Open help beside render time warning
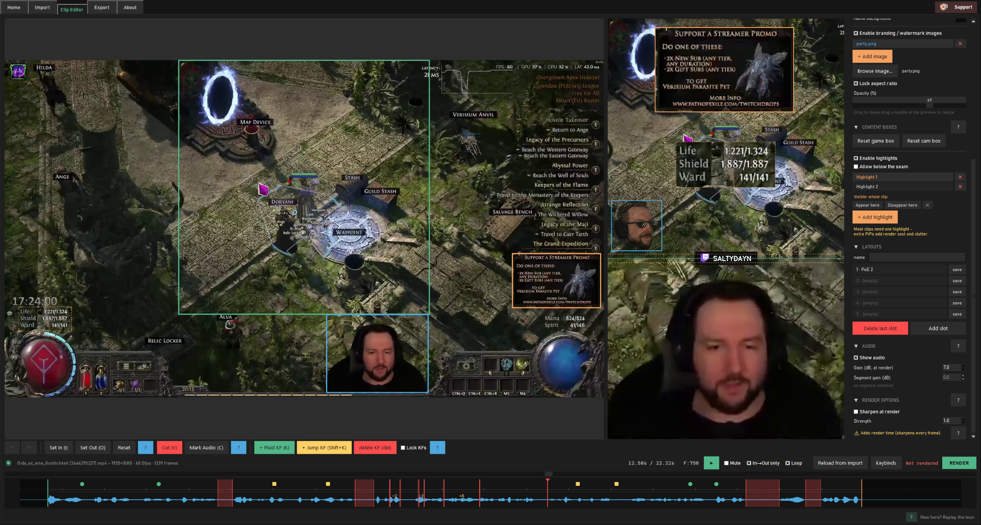Screen dimensions: 981x525 (x=958, y=433)
